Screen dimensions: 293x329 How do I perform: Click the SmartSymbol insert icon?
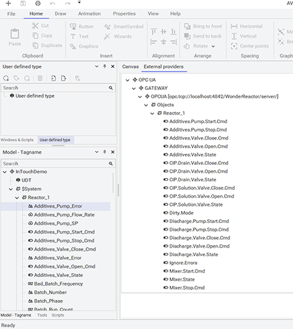[x=107, y=26]
